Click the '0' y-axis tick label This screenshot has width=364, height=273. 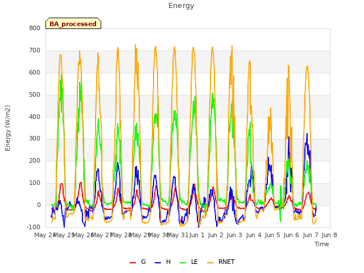pyautogui.click(x=39, y=205)
